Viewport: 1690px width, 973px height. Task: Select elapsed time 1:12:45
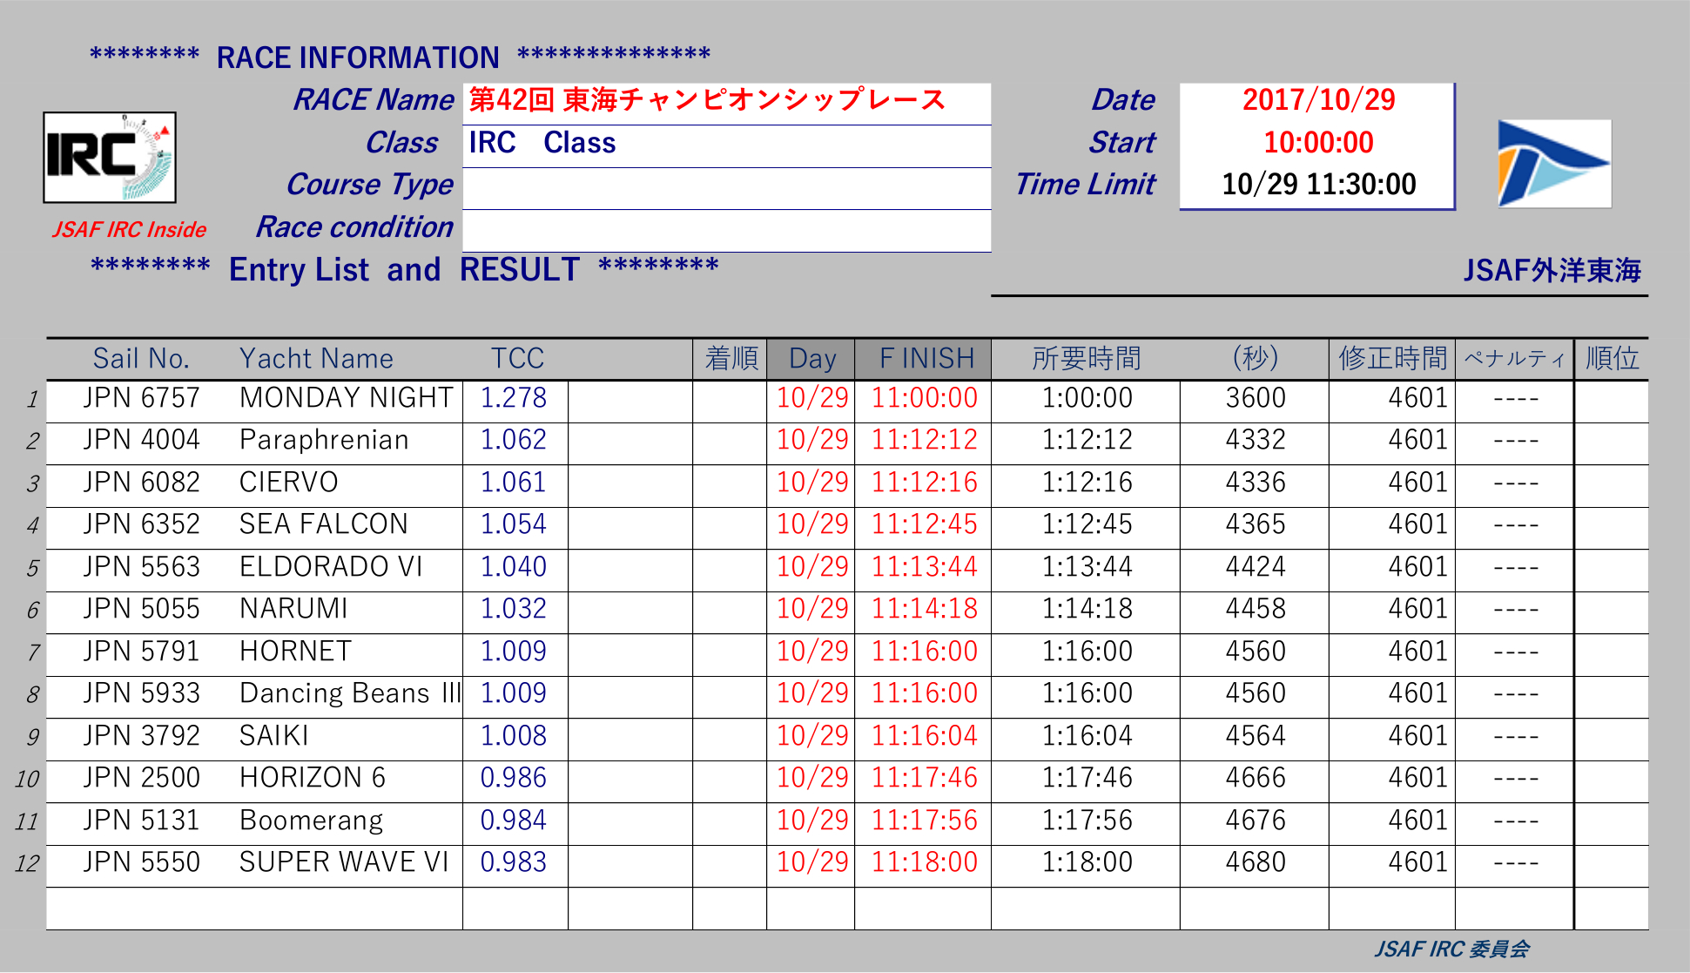click(x=1087, y=524)
